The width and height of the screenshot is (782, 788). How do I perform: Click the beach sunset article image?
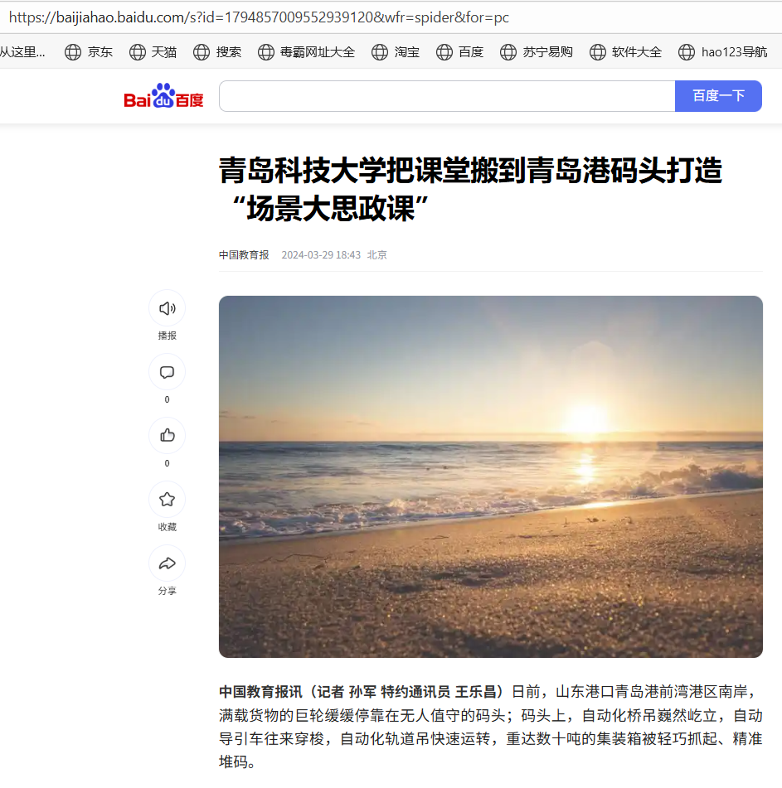(491, 476)
